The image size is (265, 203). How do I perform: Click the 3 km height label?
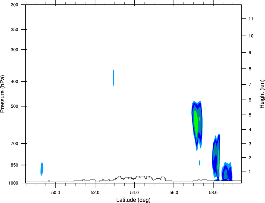(x=250, y=144)
